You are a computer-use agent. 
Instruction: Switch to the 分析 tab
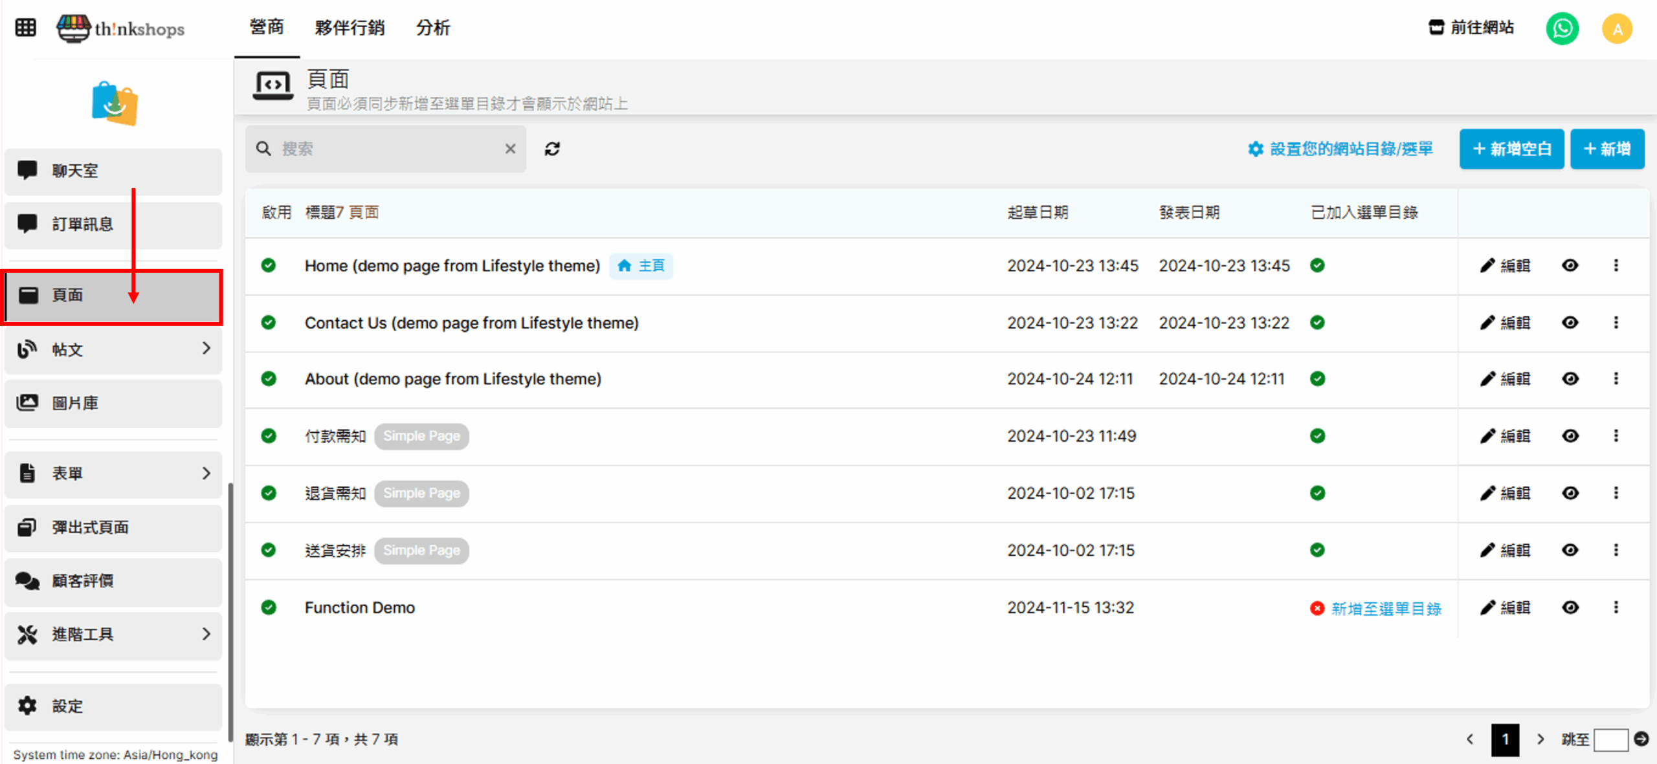432,28
